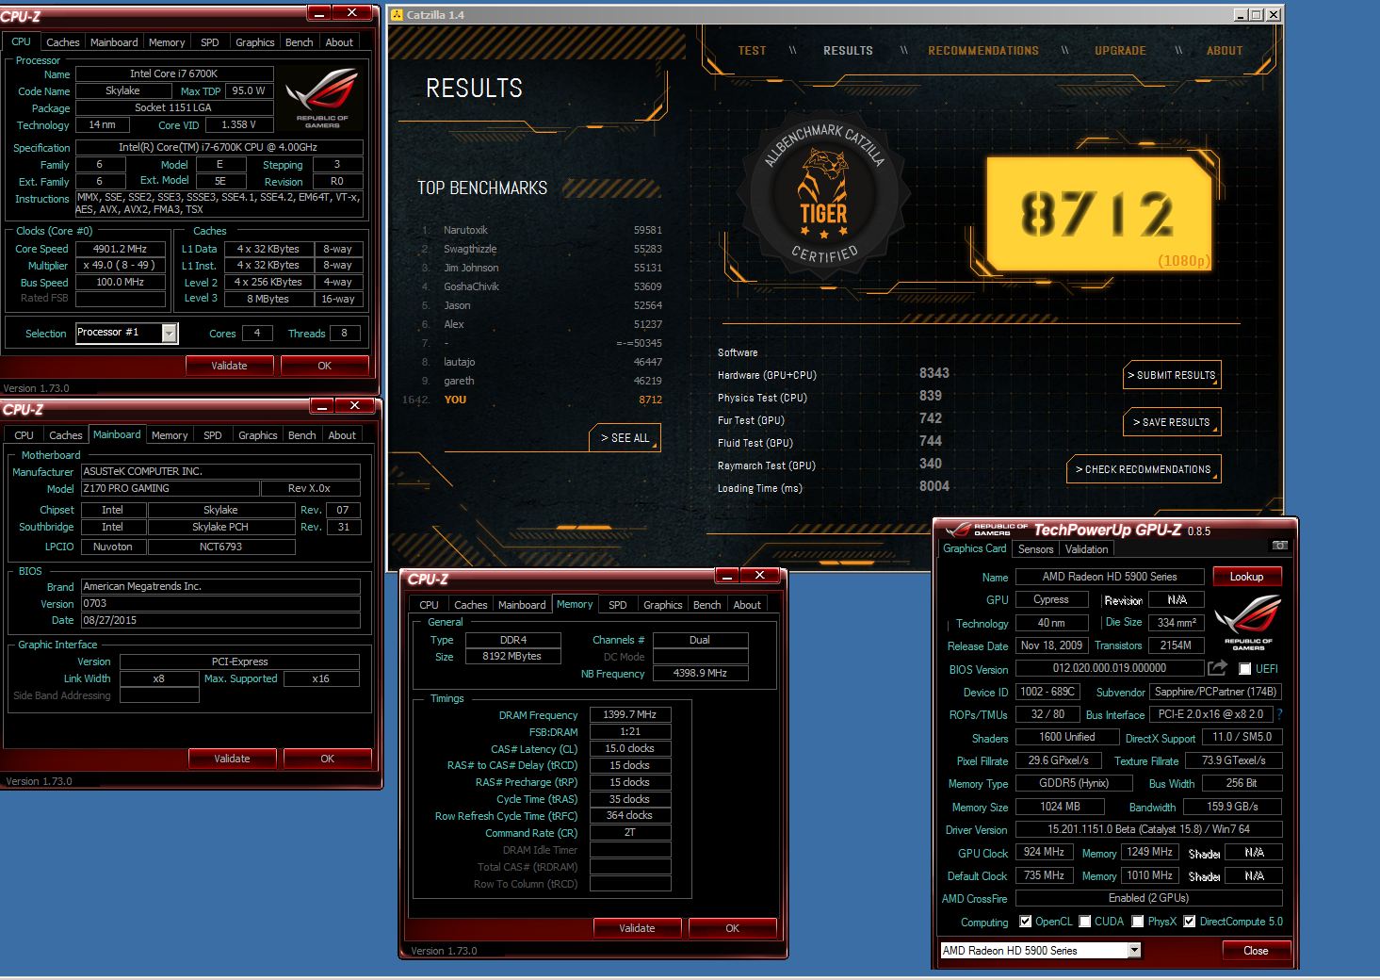Enable the CUDA checkbox
Viewport: 1380px width, 980px height.
tap(1085, 922)
